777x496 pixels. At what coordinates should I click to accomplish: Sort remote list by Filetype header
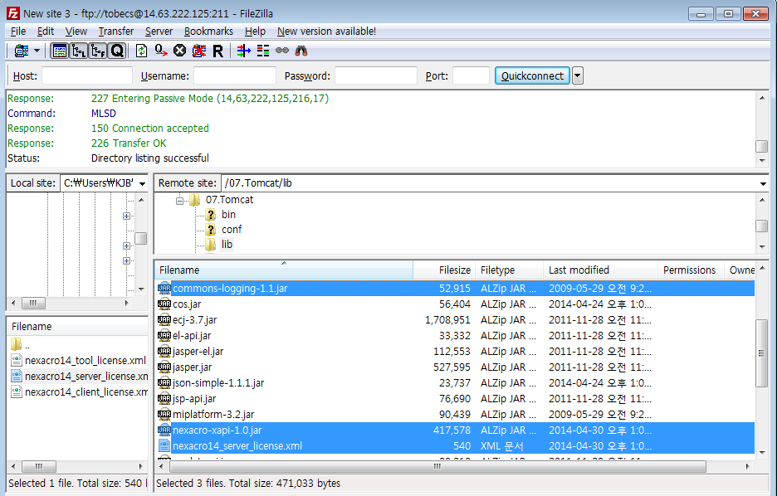[509, 270]
